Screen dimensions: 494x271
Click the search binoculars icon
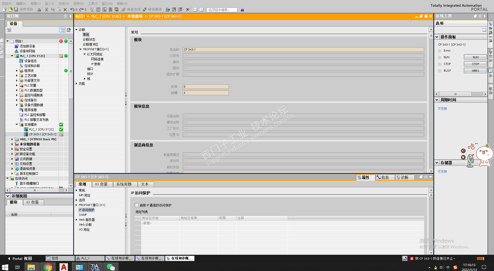tap(242, 10)
